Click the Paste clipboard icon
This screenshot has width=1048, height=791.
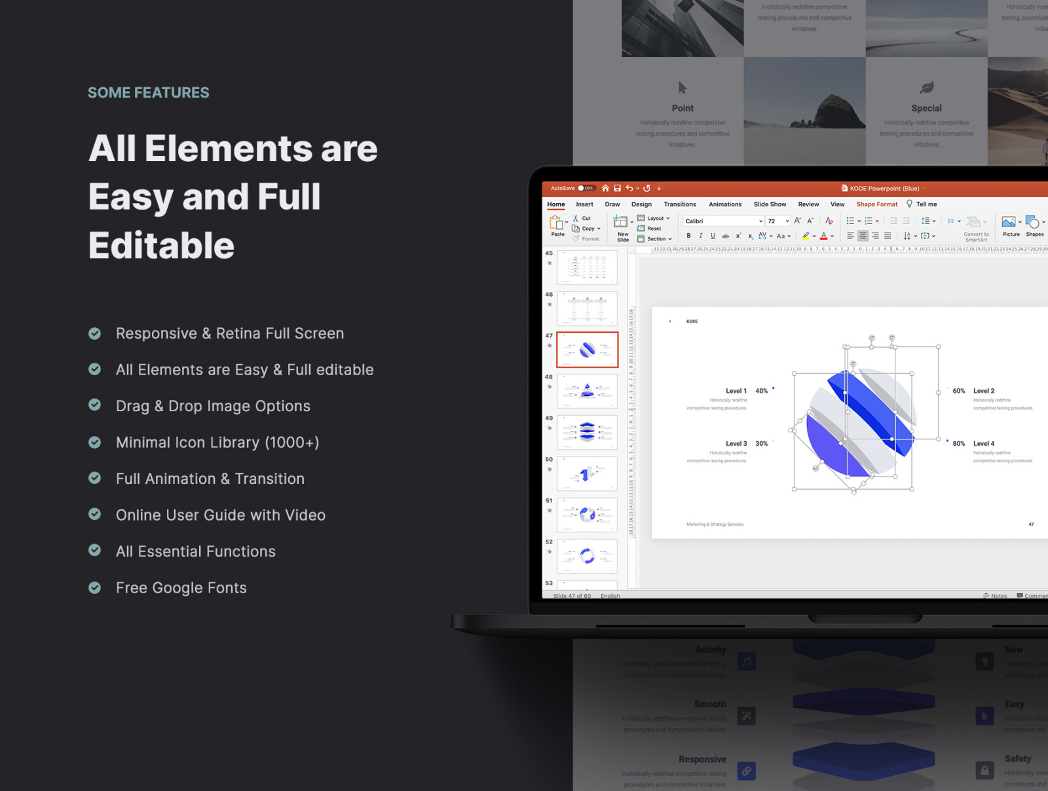(557, 223)
